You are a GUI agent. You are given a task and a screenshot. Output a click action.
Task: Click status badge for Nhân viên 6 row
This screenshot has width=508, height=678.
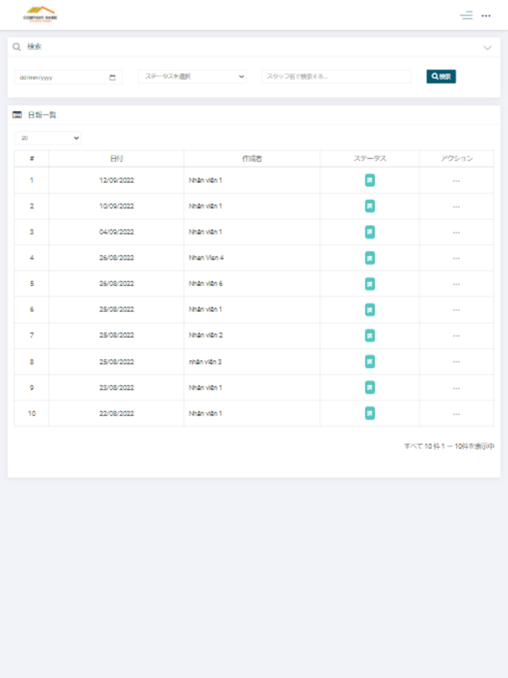tap(370, 284)
